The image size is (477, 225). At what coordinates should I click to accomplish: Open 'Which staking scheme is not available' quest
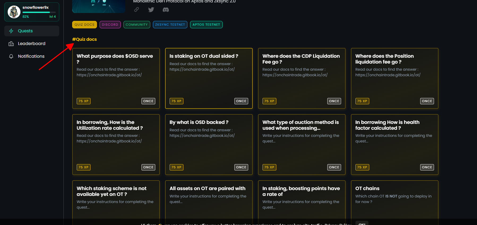point(116,202)
